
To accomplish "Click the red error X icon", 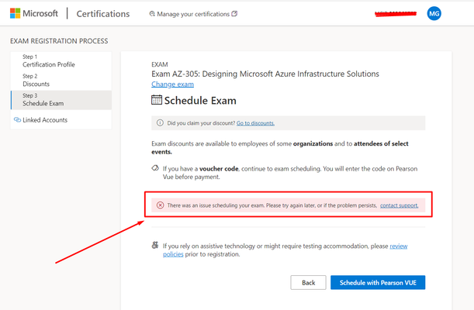I will coord(161,205).
